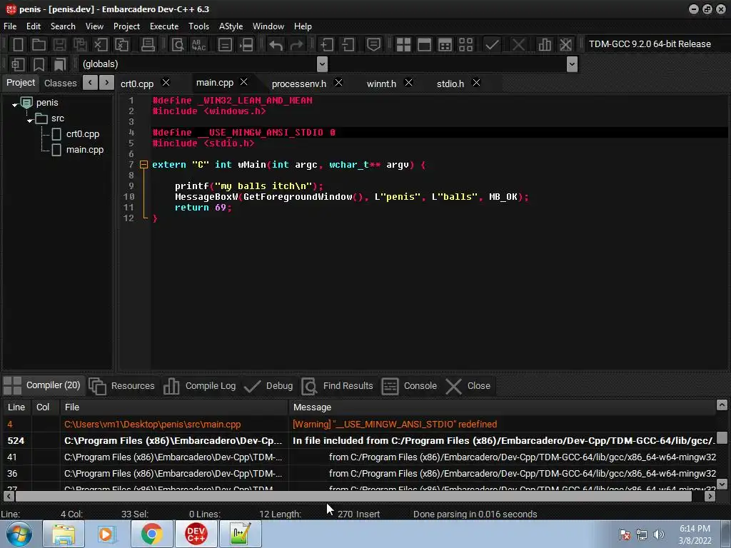The image size is (731, 548).
Task: Click the Close file toolbar icon
Action: (101, 45)
